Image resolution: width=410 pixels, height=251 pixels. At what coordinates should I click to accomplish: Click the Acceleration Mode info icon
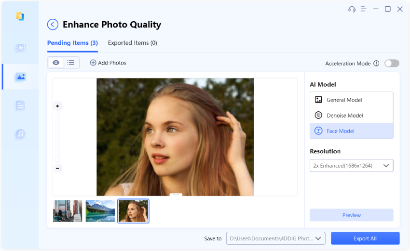pyautogui.click(x=376, y=64)
